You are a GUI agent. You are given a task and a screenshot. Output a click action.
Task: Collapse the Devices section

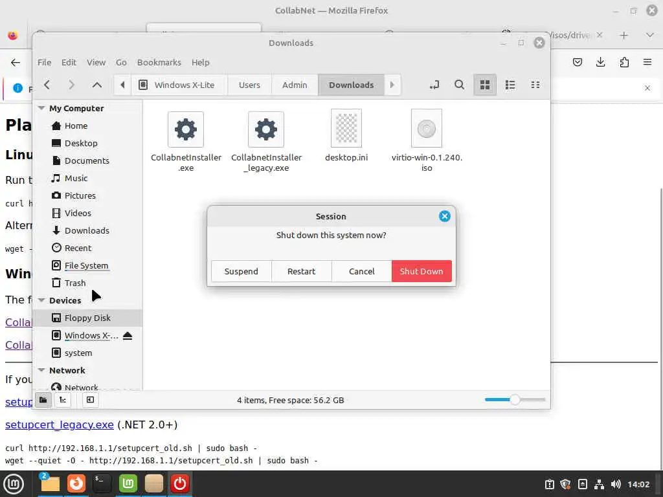coord(41,300)
